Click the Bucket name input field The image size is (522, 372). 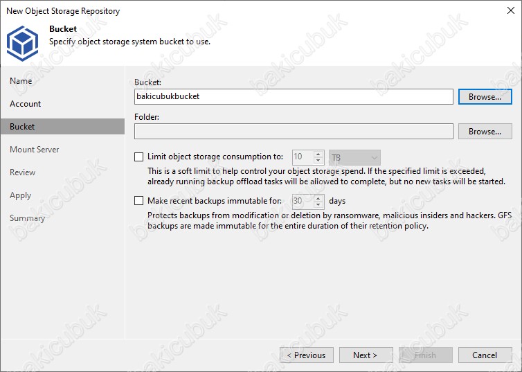pos(294,96)
